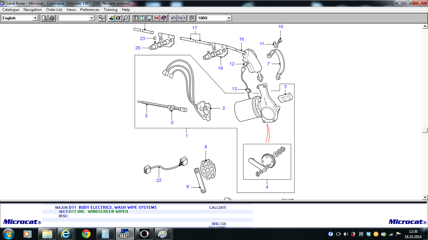The image size is (428, 240).
Task: Select part callout 4 under gear assembly
Action: [x=267, y=187]
